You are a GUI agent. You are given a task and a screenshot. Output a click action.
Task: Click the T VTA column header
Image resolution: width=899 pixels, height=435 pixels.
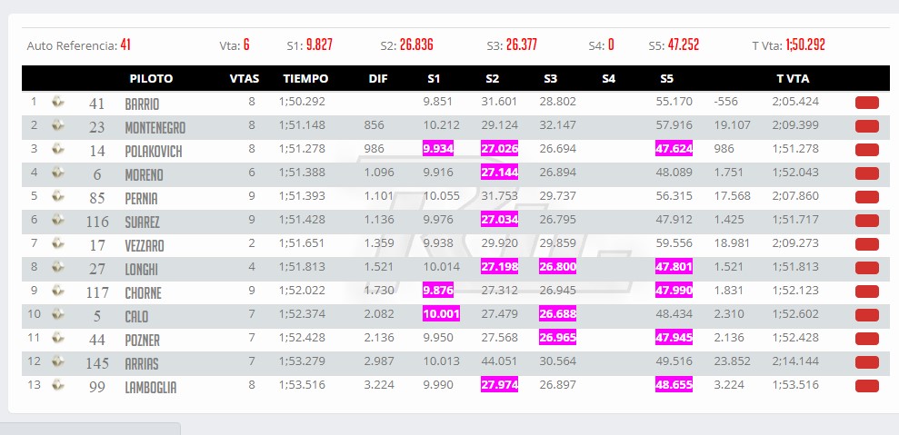tap(793, 79)
